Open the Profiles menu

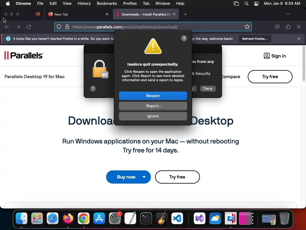(130, 4)
